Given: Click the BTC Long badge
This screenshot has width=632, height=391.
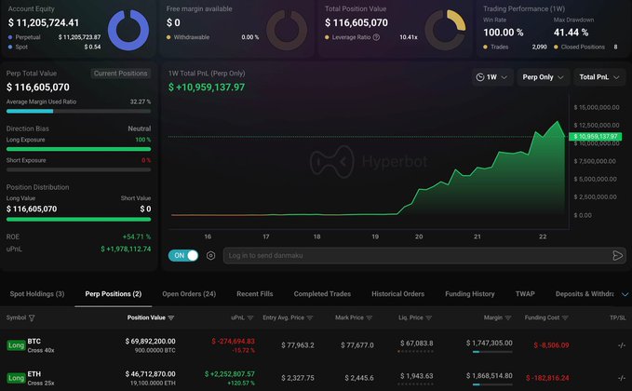Looking at the screenshot, I should pos(16,345).
